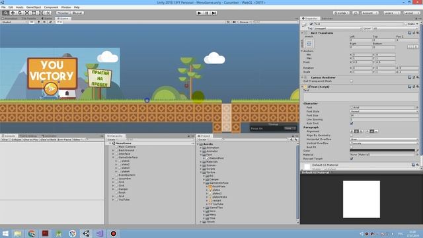The image size is (423, 238).
Task: Toggle 2D scene view mode
Action: (x=32, y=22)
